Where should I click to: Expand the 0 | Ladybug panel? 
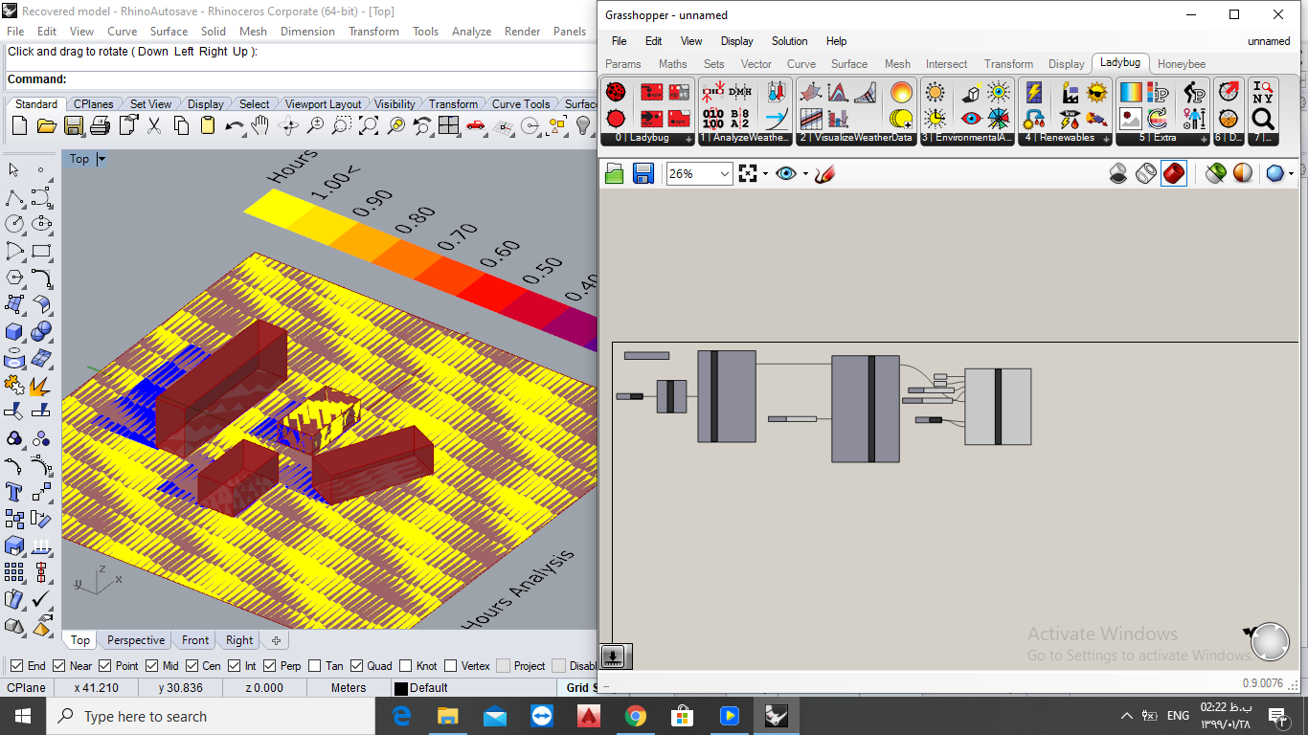[x=689, y=139]
